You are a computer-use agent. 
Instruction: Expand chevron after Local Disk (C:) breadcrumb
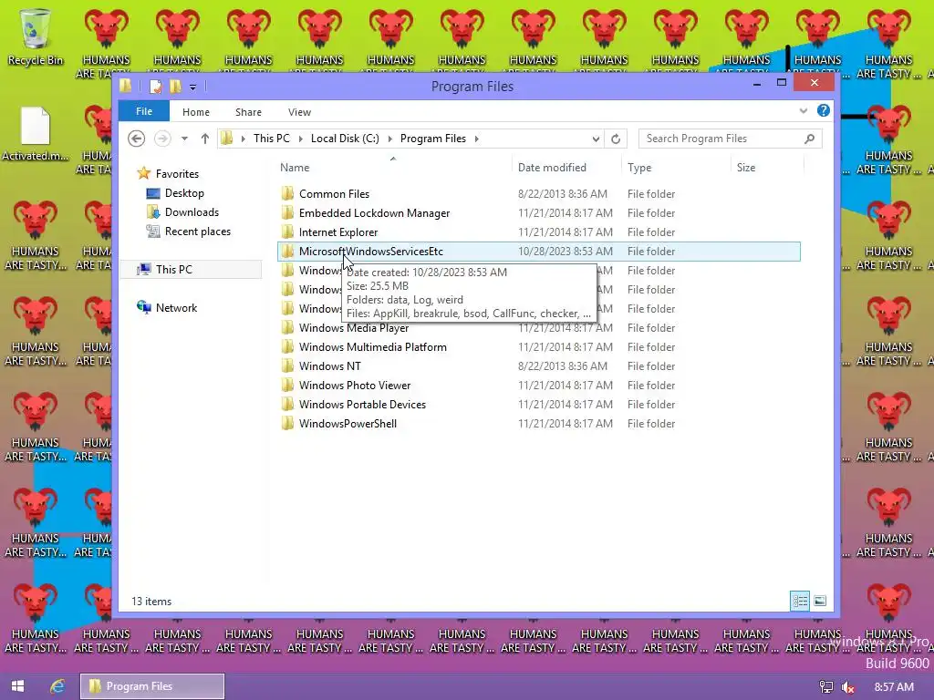[390, 139]
